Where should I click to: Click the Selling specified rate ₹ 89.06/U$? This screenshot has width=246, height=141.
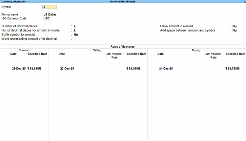pyautogui.click(x=133, y=69)
